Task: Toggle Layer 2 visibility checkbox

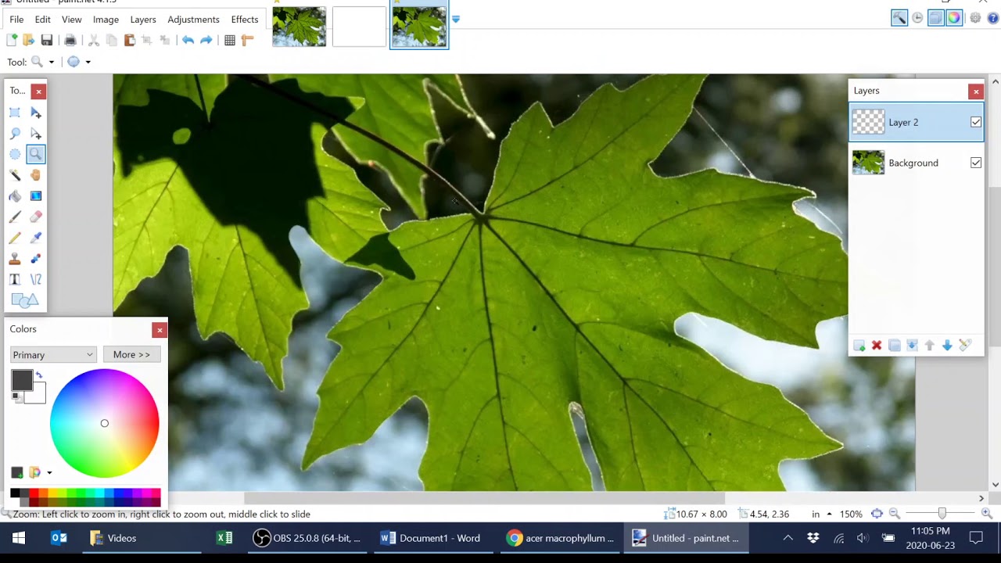Action: (x=976, y=122)
